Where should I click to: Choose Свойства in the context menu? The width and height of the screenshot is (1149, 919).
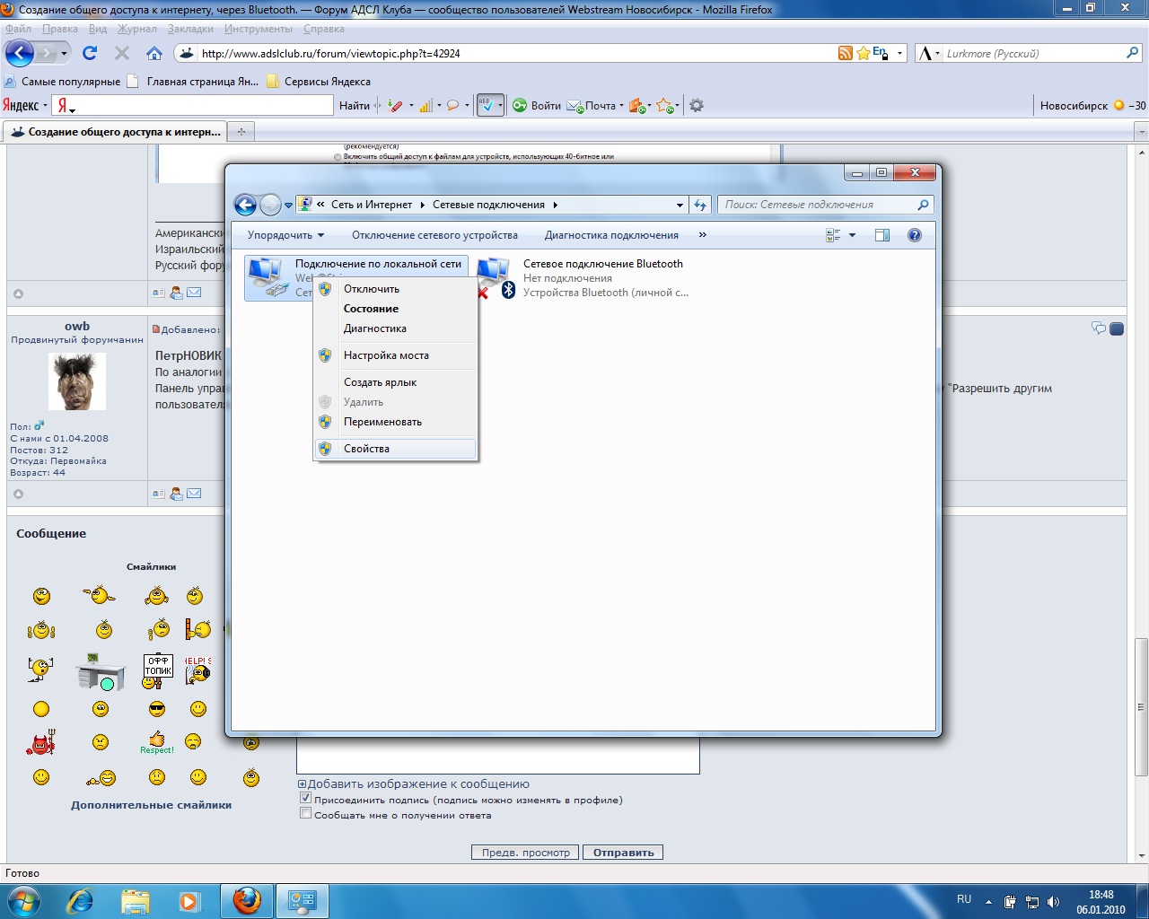click(366, 449)
